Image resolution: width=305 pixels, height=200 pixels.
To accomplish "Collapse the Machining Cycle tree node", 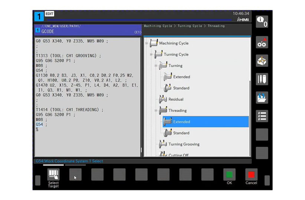I will pyautogui.click(x=147, y=43).
